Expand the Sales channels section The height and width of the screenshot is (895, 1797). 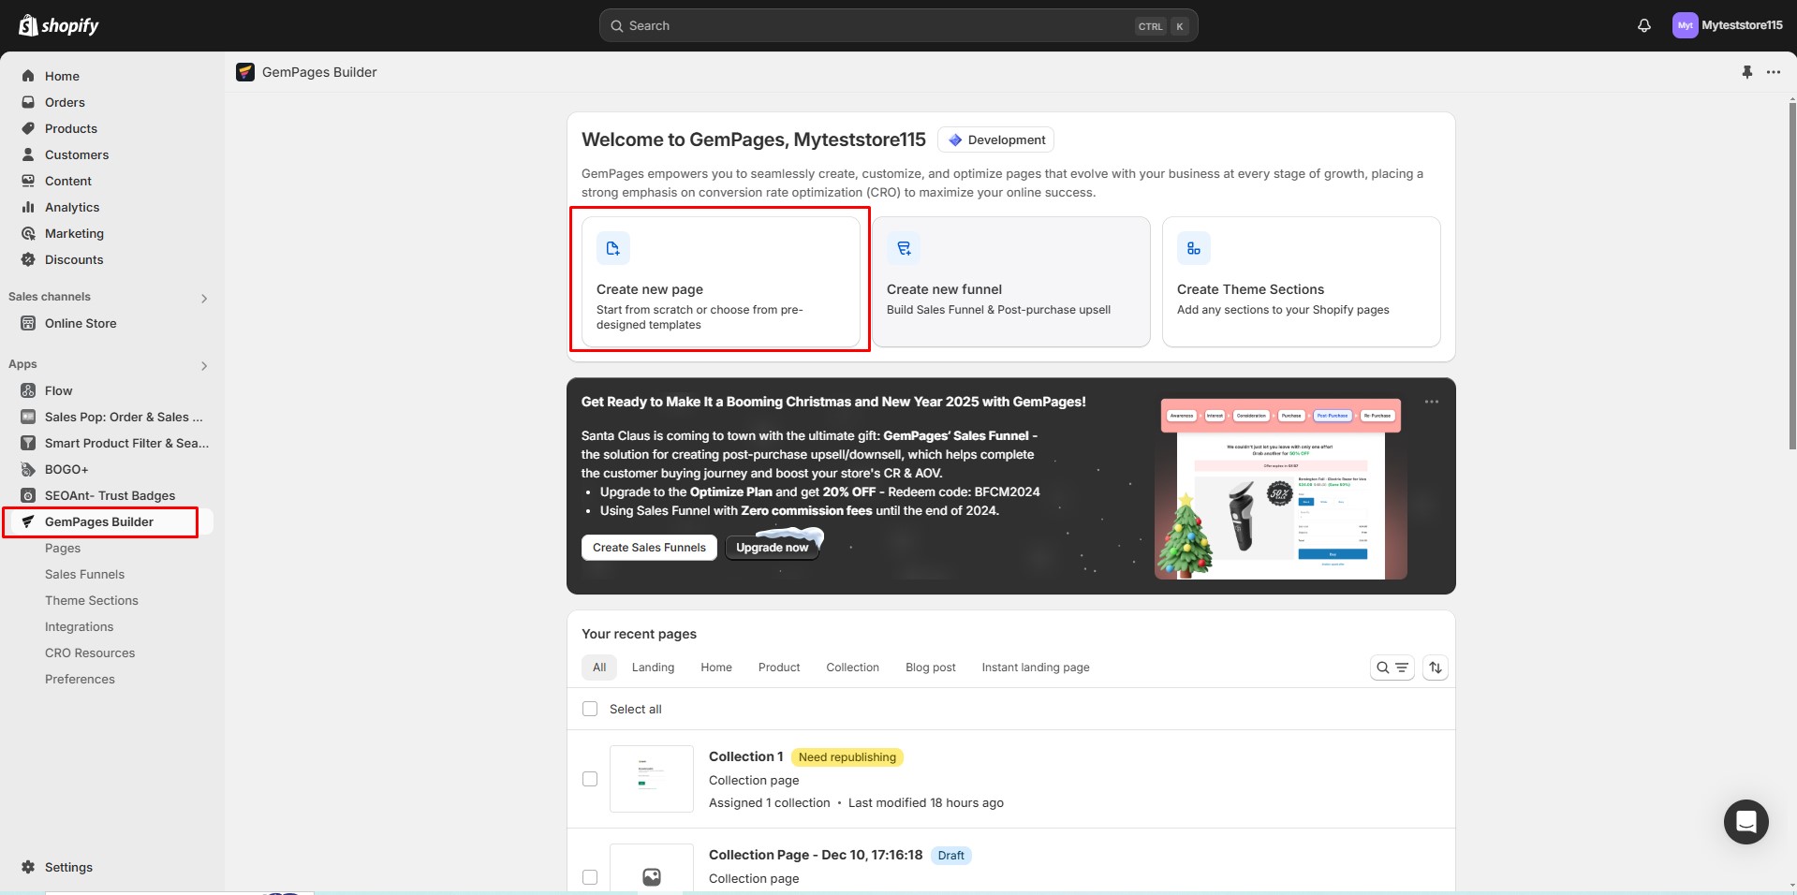click(204, 298)
